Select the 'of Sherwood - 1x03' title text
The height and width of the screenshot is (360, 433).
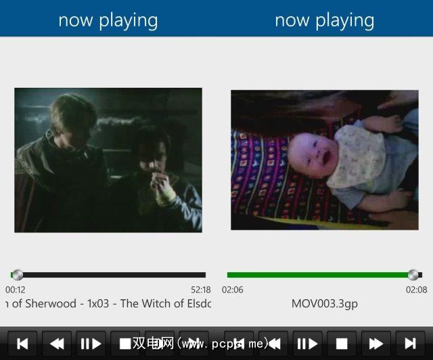click(60, 304)
